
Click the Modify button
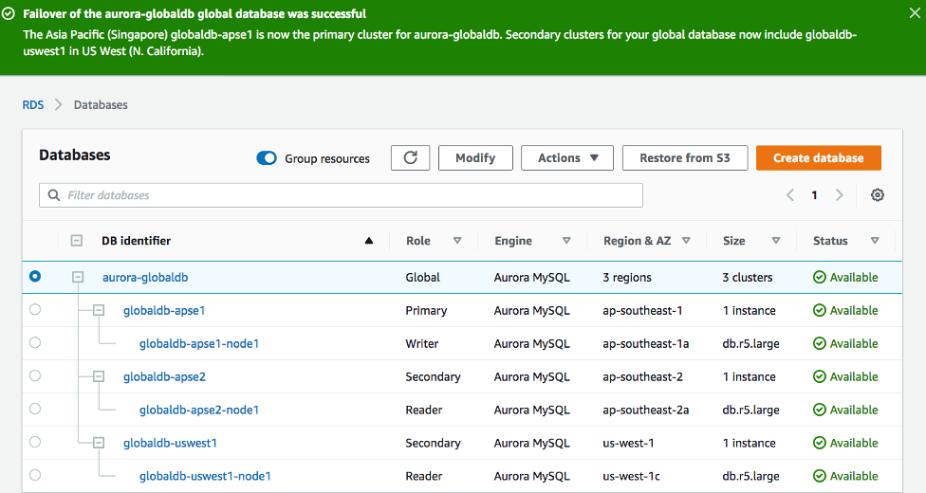coord(475,158)
